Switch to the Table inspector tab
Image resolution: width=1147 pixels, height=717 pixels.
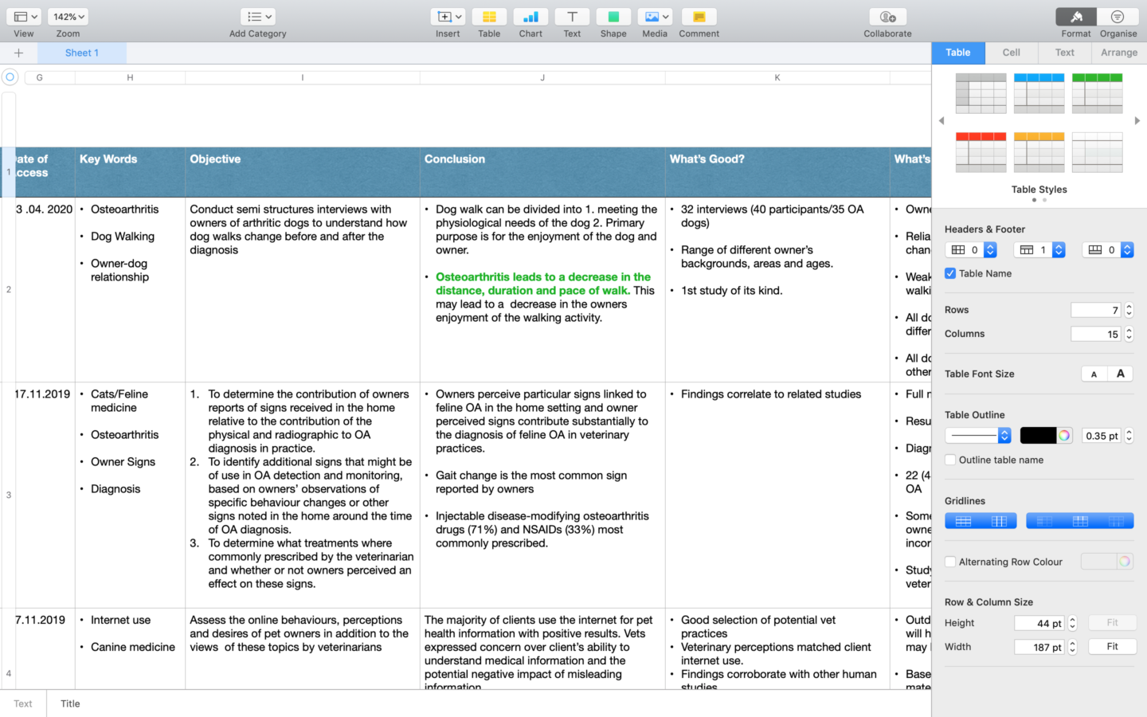[x=958, y=53]
